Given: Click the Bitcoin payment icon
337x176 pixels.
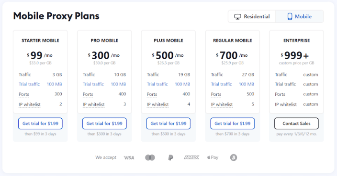Looking at the screenshot, I should coord(234,158).
